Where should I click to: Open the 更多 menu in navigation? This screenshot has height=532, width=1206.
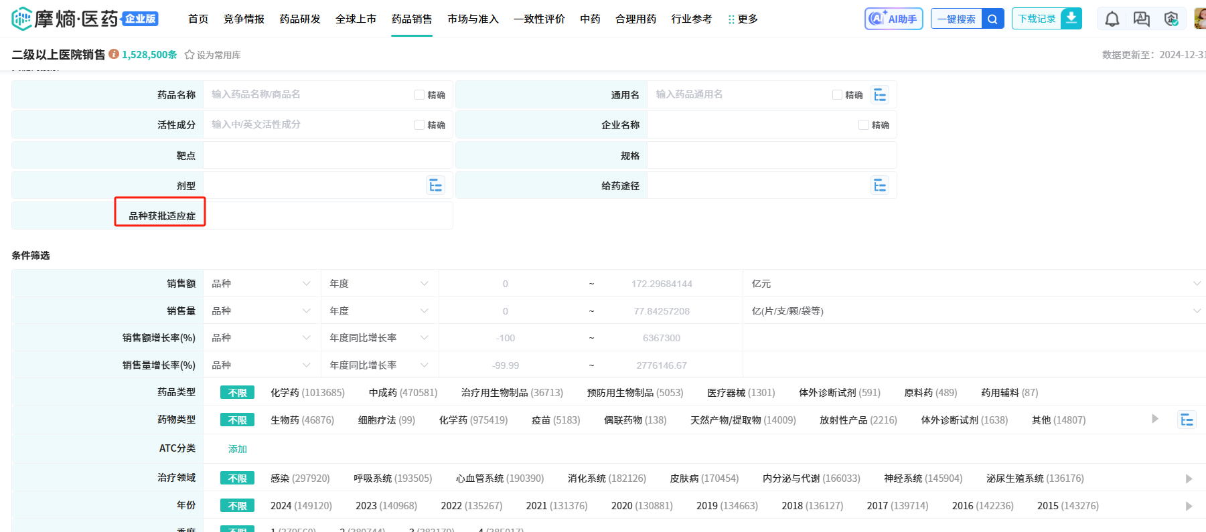tap(743, 19)
